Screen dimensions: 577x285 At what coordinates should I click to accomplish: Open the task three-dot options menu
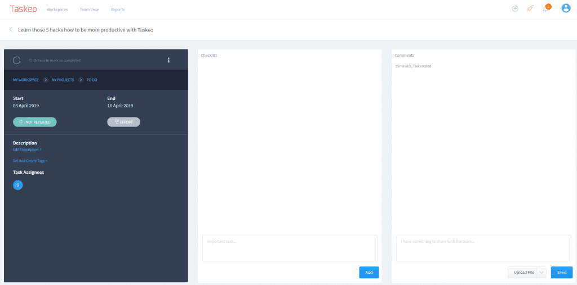tap(168, 60)
